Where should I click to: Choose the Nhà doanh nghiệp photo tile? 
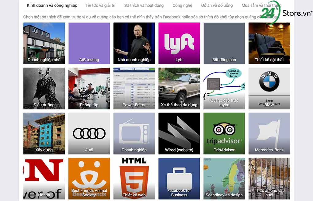point(134,43)
